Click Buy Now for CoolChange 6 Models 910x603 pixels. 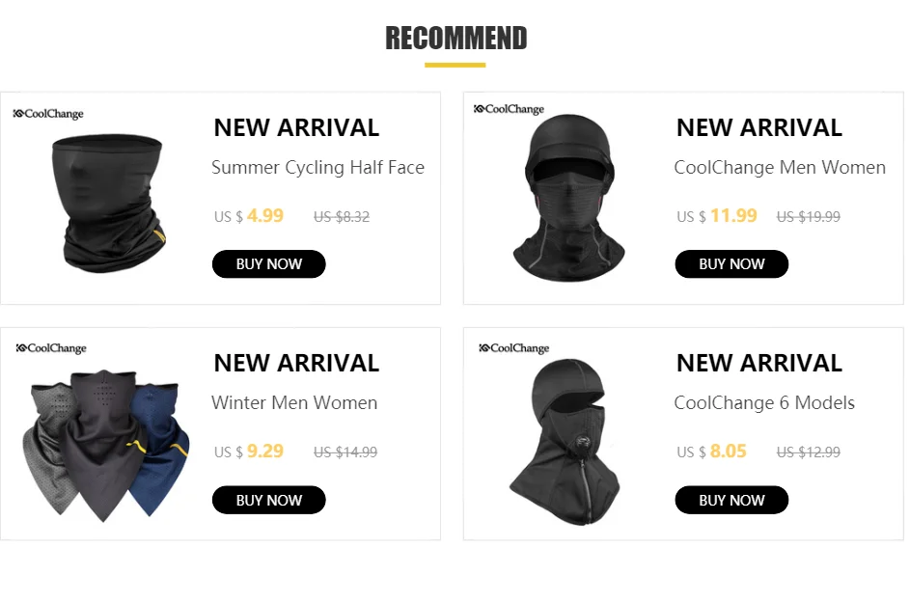pos(731,500)
